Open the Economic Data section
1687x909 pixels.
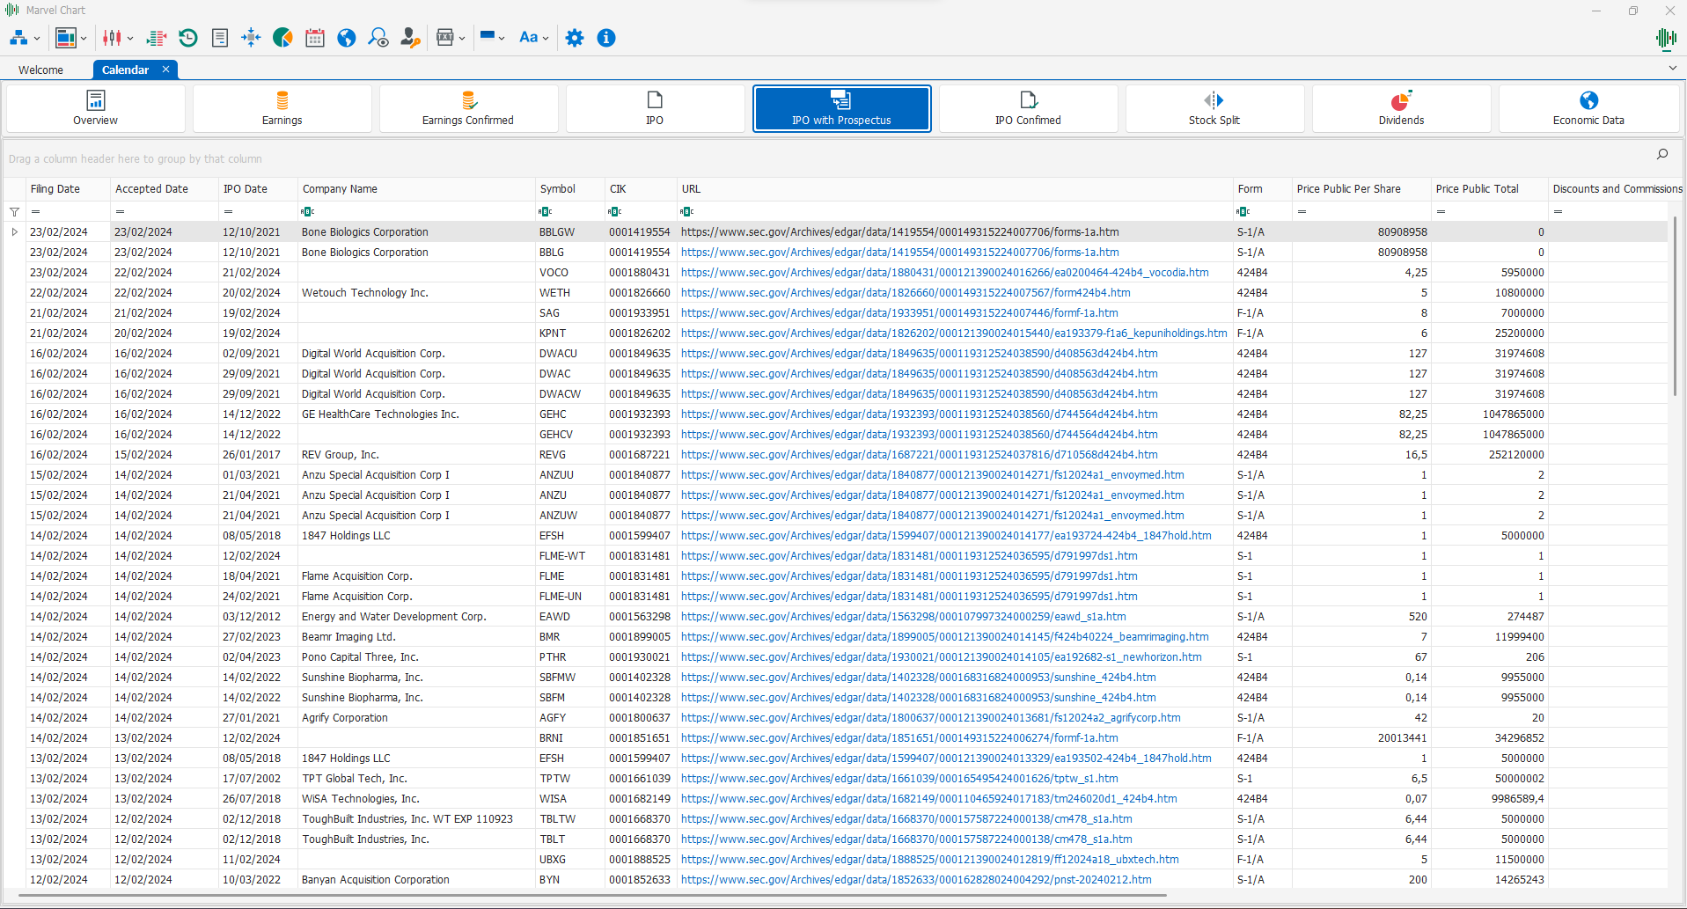pos(1588,109)
